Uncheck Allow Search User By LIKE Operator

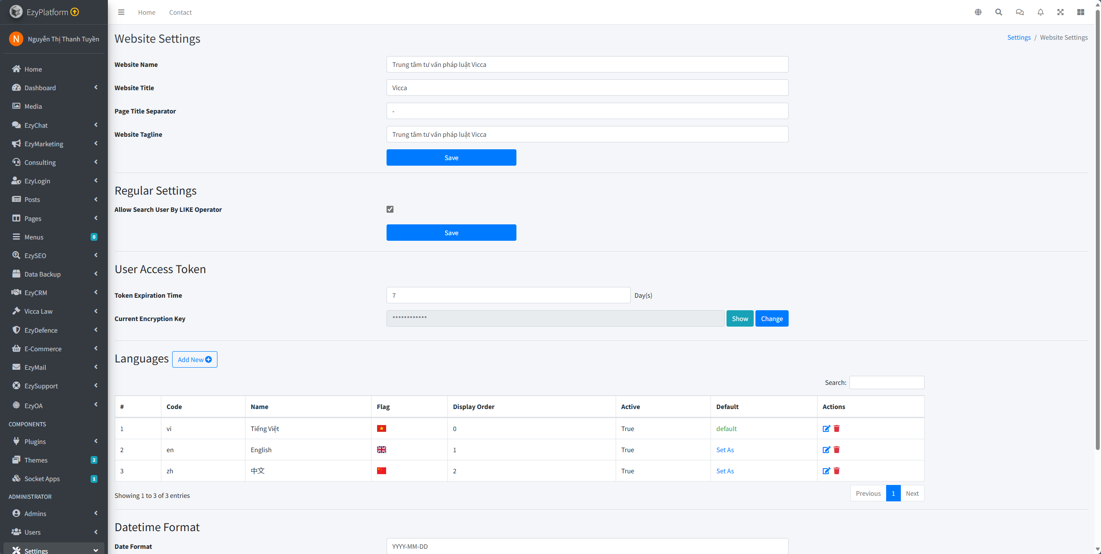(390, 209)
